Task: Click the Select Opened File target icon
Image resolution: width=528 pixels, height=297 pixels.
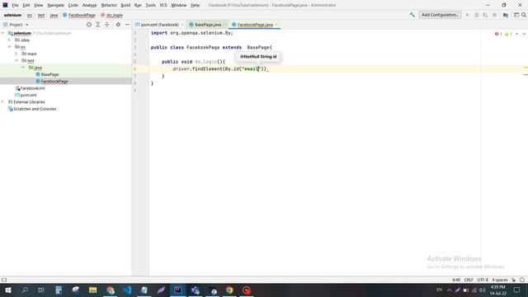Action: click(x=89, y=25)
